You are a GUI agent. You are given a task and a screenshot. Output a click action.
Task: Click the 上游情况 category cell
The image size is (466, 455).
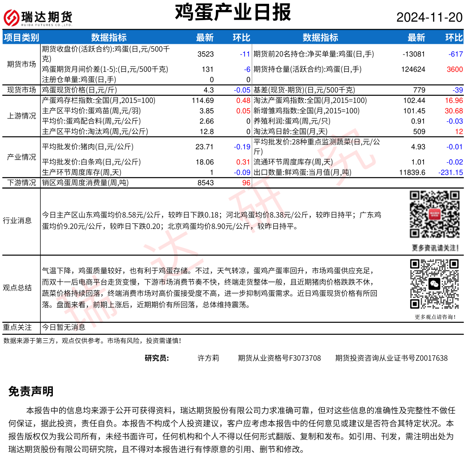point(21,116)
